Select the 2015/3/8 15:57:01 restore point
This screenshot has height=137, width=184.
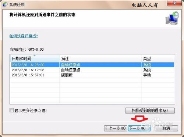[x=93, y=75]
